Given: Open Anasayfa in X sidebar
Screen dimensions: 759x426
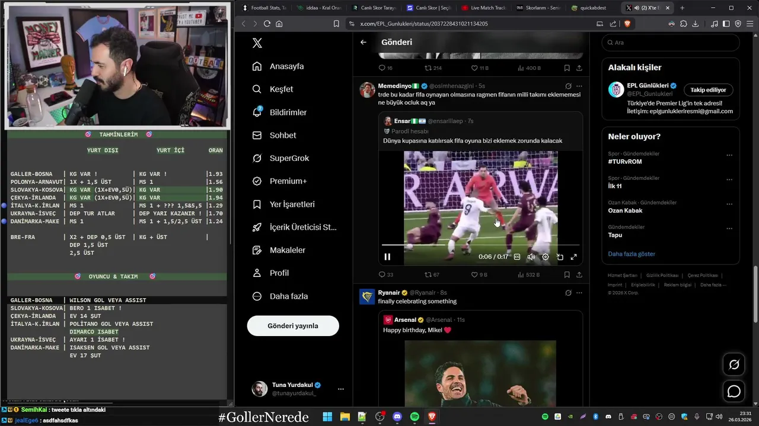Looking at the screenshot, I should click(x=278, y=66).
